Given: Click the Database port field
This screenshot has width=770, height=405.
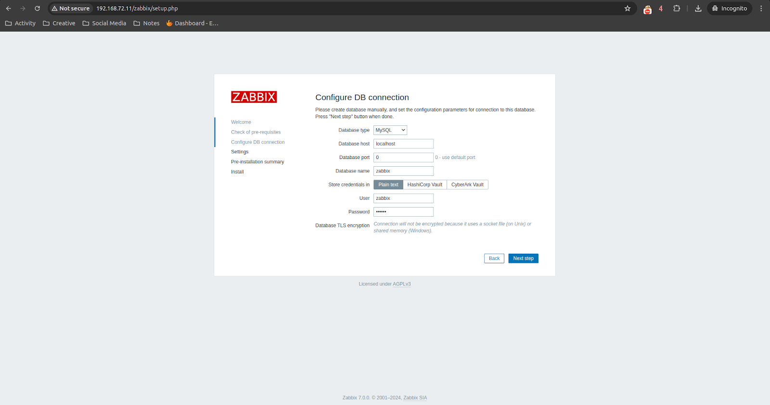Looking at the screenshot, I should point(403,158).
